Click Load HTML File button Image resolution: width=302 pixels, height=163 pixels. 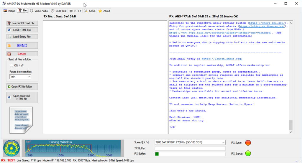pos(22,30)
